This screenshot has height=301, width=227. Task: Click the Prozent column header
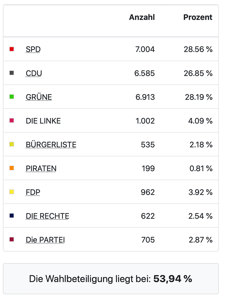click(x=198, y=17)
